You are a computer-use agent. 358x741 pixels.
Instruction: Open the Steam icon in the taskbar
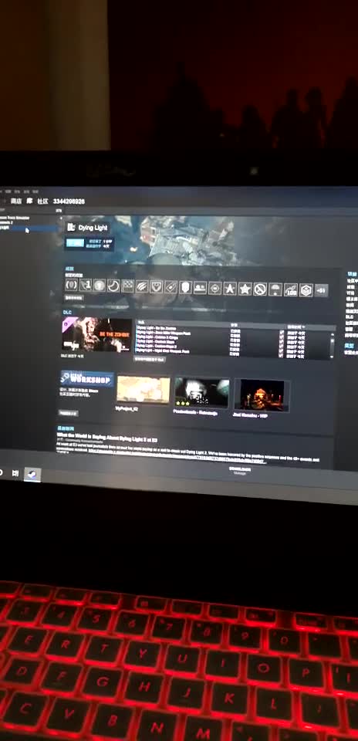click(32, 475)
